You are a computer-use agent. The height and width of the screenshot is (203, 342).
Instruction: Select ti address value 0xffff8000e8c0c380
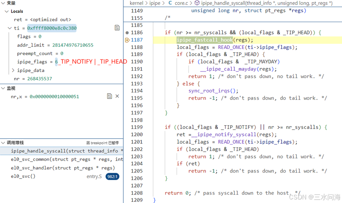point(52,28)
